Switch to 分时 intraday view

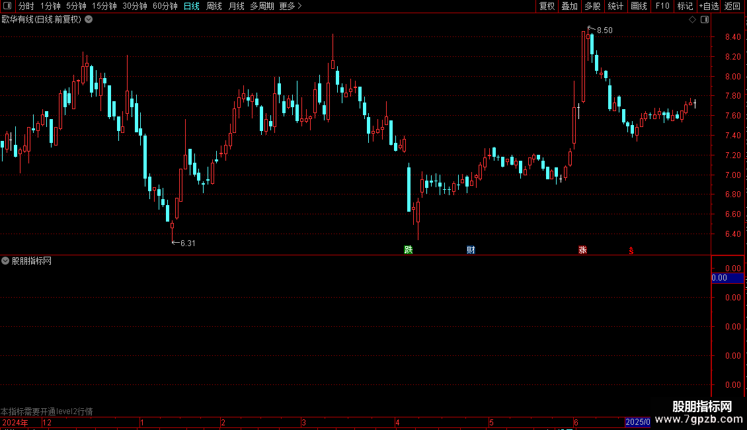[26, 6]
